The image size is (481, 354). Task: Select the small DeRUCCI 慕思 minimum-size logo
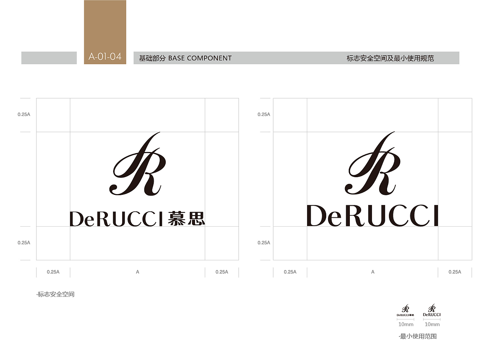click(x=405, y=310)
